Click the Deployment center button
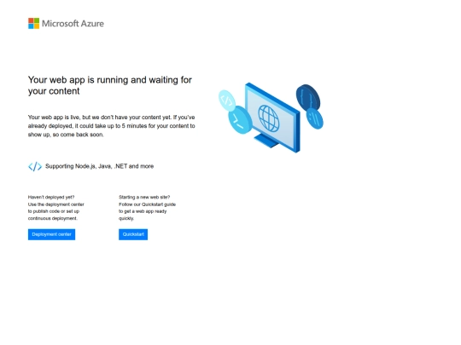 (x=51, y=234)
